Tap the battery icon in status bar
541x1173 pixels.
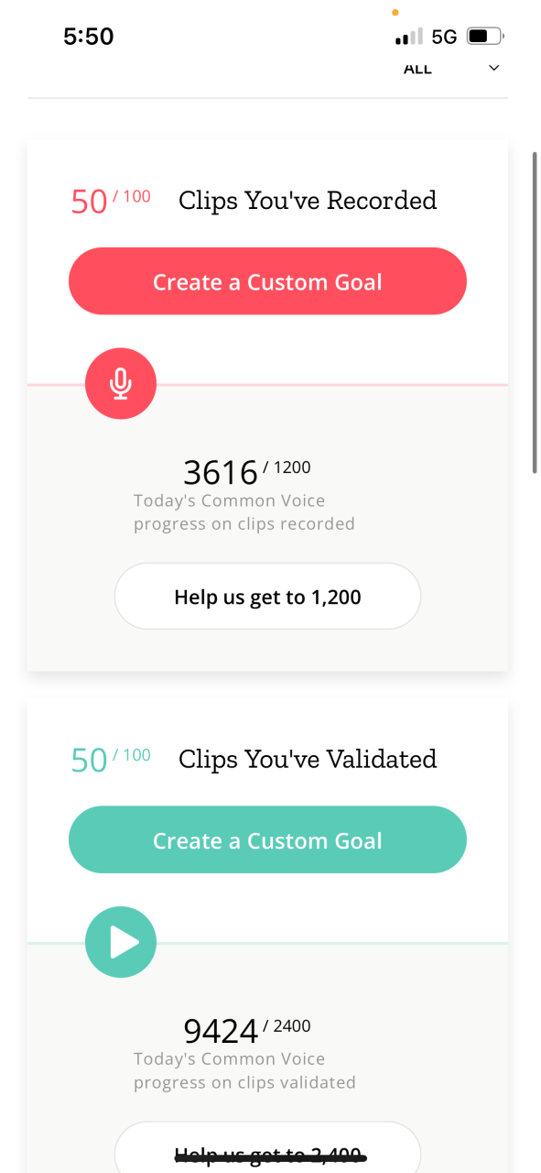(x=485, y=37)
